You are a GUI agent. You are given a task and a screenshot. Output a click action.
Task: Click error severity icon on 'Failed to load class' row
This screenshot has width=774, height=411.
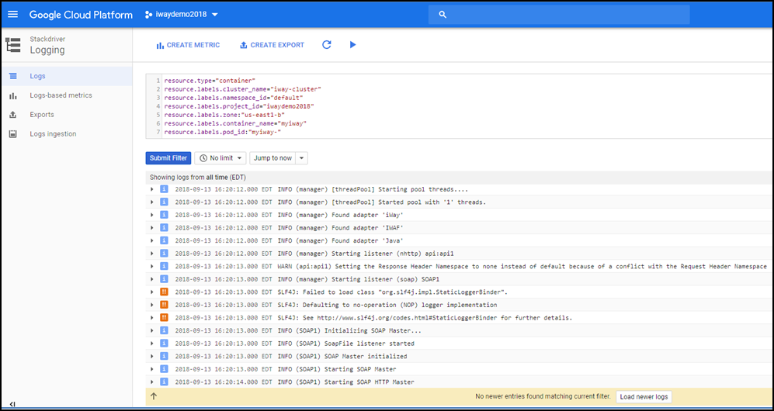[165, 292]
